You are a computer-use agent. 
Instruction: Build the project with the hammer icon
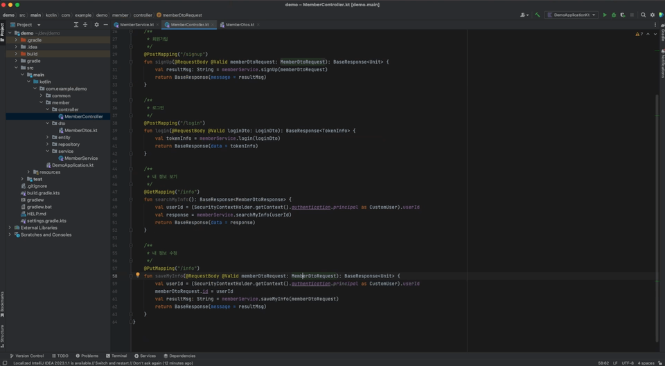[x=537, y=15]
